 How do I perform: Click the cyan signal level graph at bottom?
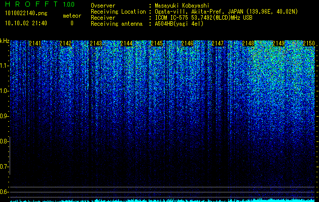coord(163,200)
